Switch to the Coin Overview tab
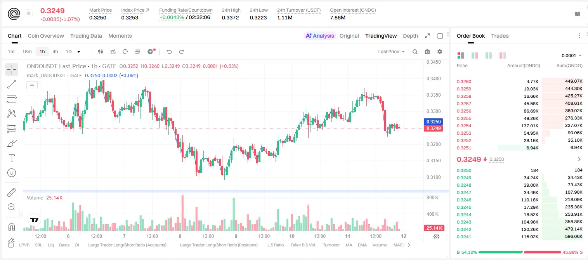The width and height of the screenshot is (588, 260). click(x=46, y=36)
